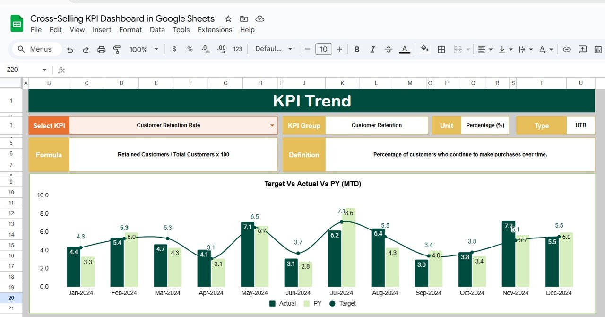Open the font selection dropdown
605x317 pixels.
point(274,49)
